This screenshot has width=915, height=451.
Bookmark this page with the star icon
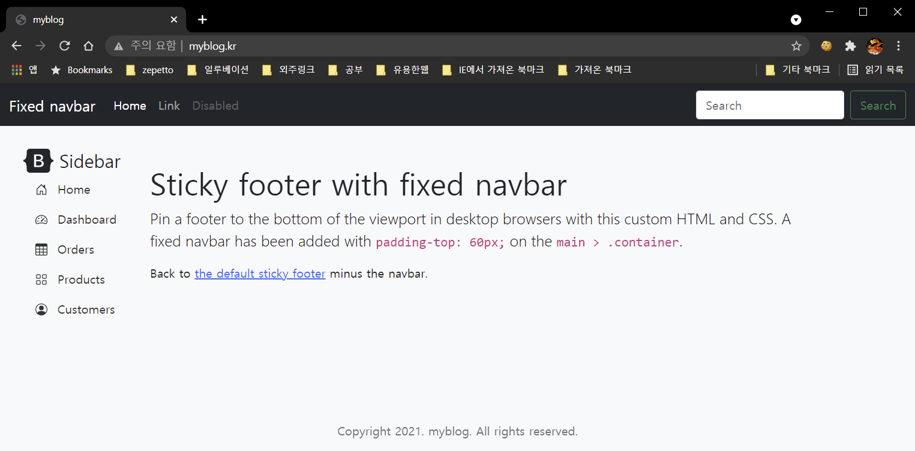pos(796,46)
